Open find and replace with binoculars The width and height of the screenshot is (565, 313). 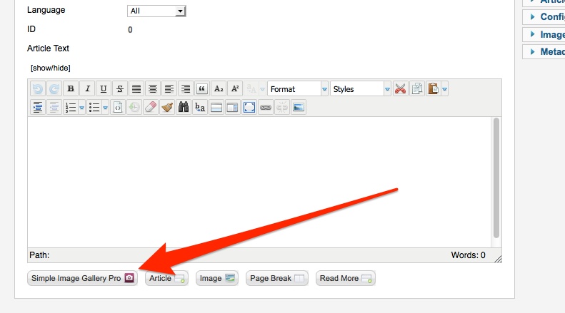(x=184, y=107)
